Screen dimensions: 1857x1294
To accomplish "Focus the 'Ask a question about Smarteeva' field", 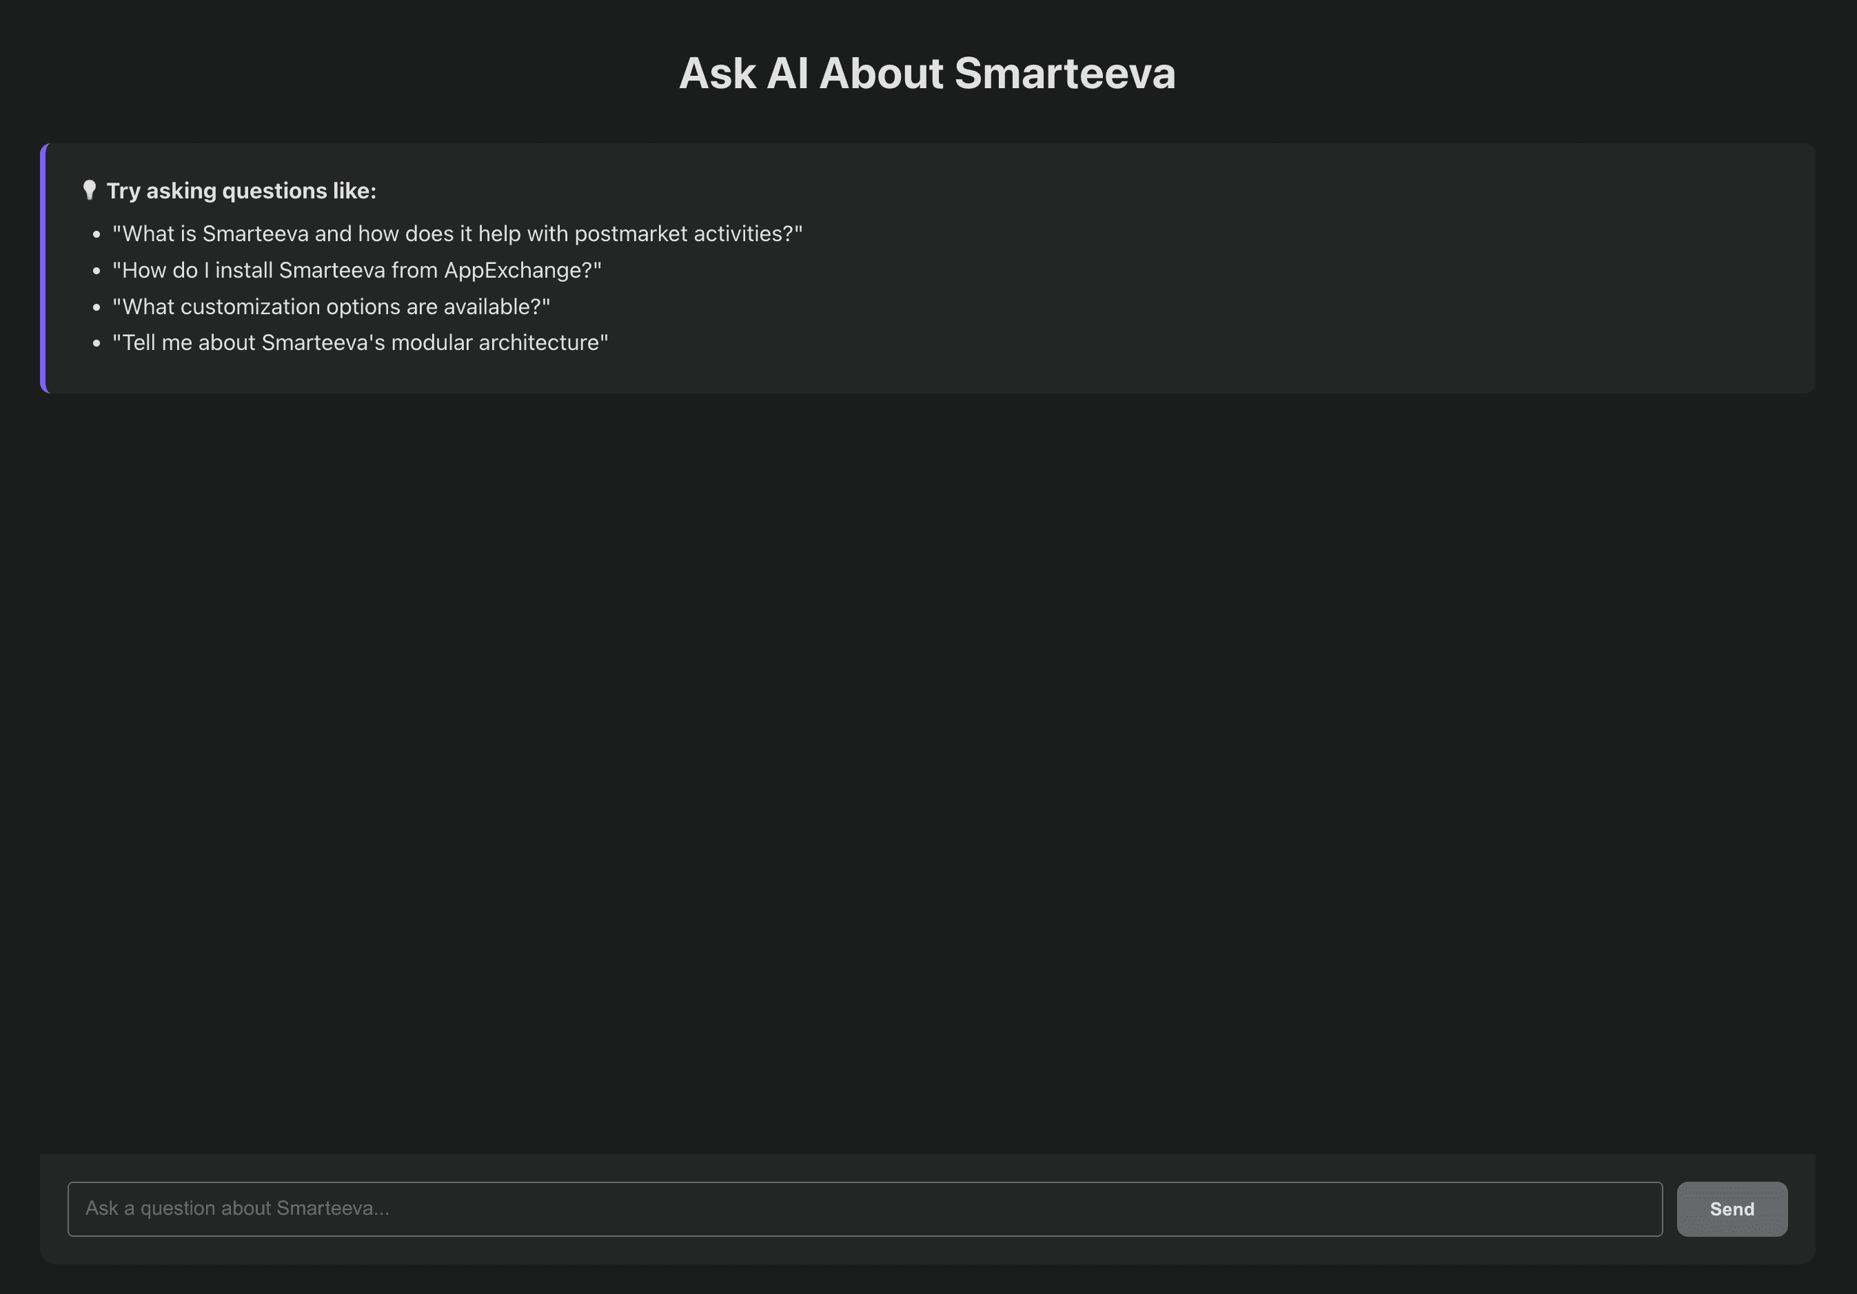I will coord(864,1209).
